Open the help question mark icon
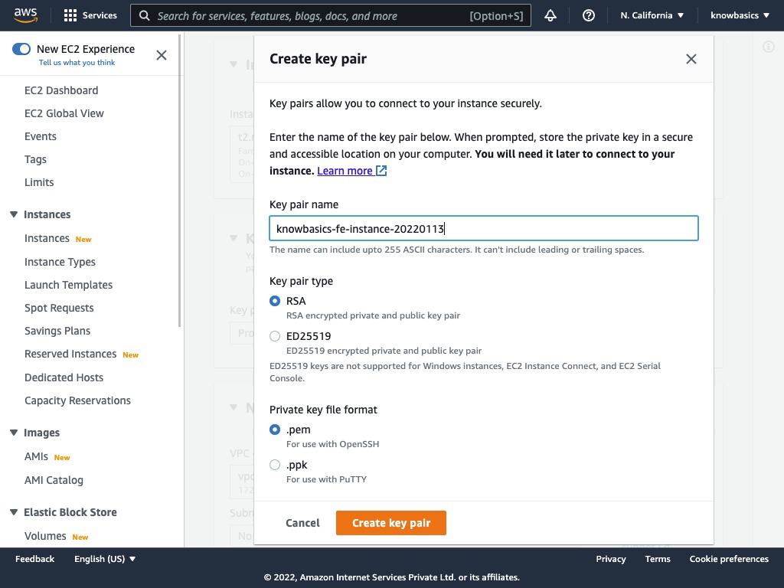Screen dimensions: 784x588 point(589,15)
